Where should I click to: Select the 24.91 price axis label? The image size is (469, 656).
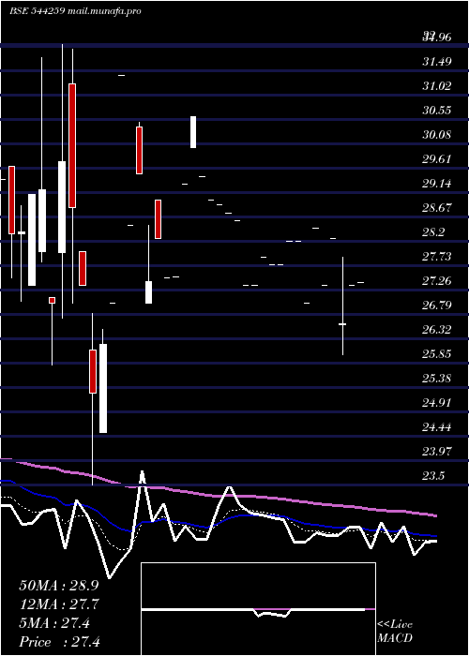(437, 402)
